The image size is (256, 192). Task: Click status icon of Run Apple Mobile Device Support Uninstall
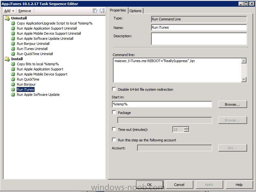pyautogui.click(x=13, y=33)
